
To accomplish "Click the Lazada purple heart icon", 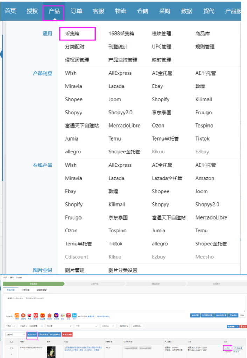I will point(56,316).
